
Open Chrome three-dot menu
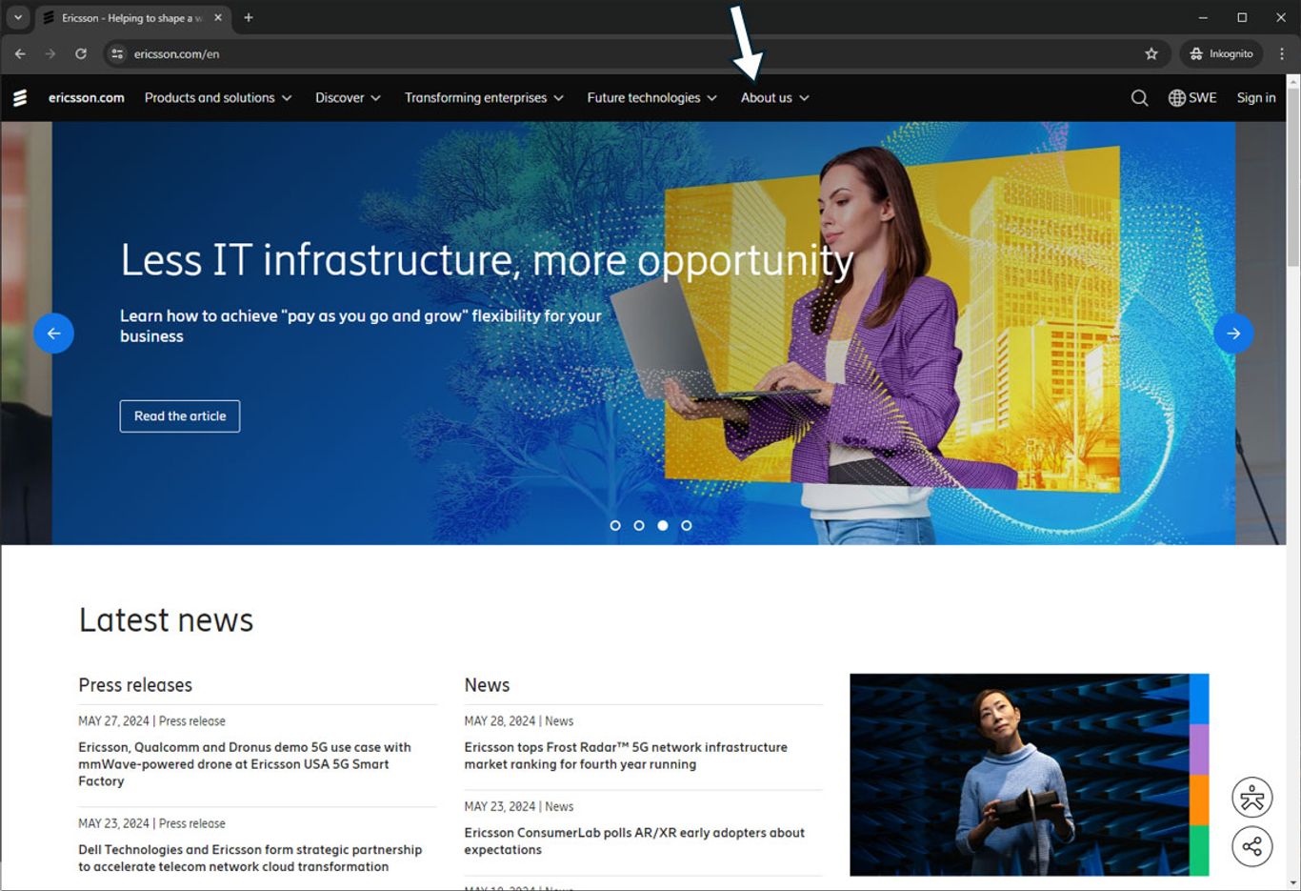tap(1282, 53)
